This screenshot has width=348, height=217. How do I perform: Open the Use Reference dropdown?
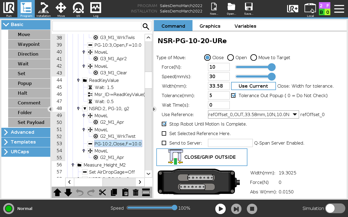click(x=253, y=114)
